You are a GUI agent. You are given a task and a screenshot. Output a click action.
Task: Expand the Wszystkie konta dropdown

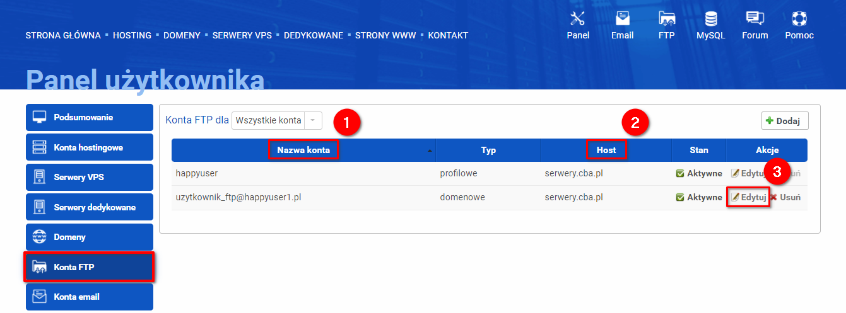pyautogui.click(x=277, y=120)
